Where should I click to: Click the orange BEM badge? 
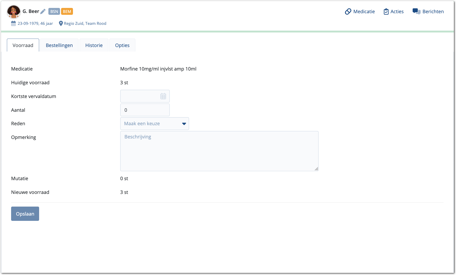click(x=67, y=11)
